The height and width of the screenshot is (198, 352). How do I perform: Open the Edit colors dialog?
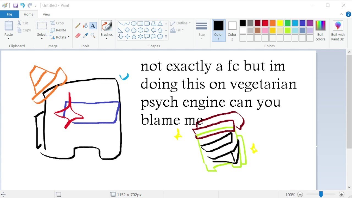pos(320,31)
